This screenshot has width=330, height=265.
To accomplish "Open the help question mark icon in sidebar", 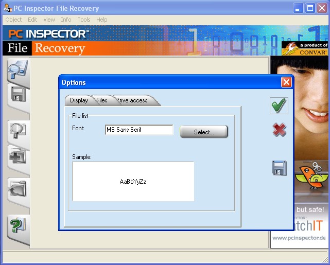I will pos(18,225).
